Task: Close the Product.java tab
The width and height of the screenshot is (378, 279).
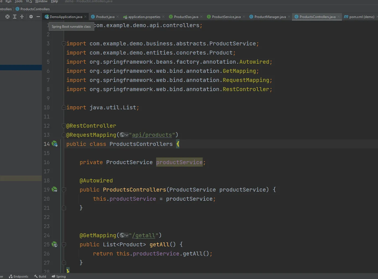Action: pos(118,17)
